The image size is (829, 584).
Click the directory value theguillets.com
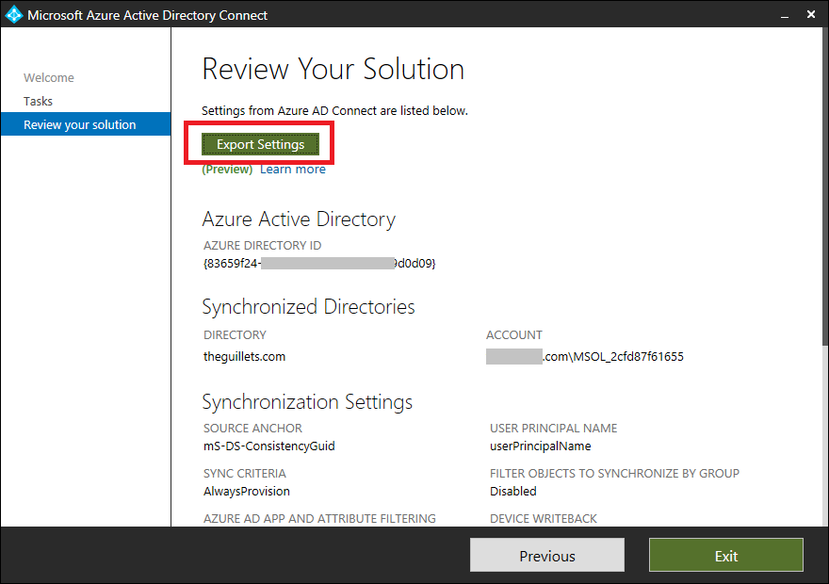tap(244, 356)
